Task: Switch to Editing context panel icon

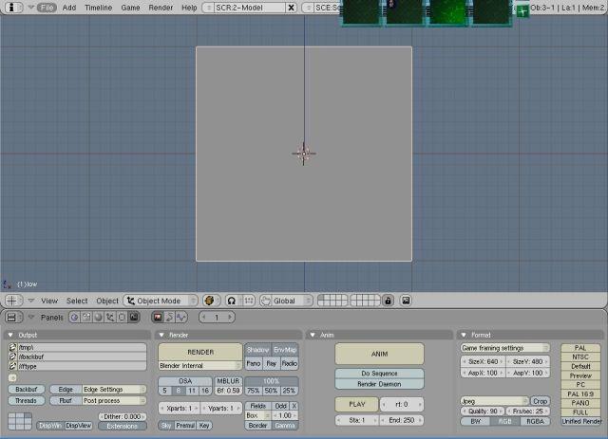Action: [122, 318]
